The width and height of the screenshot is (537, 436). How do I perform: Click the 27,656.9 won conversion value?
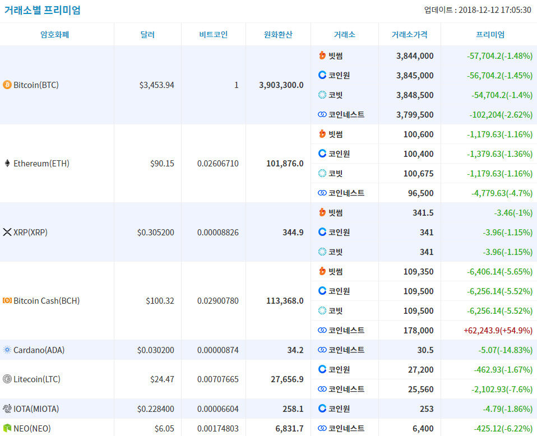tap(287, 379)
